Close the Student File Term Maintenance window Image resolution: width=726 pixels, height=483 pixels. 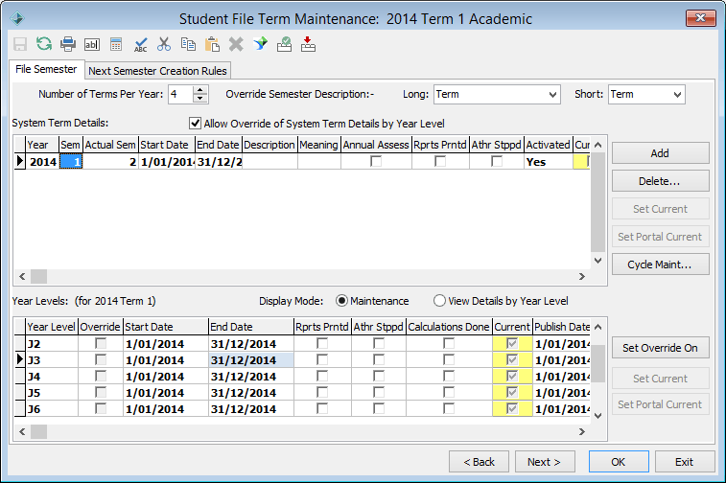(x=700, y=18)
